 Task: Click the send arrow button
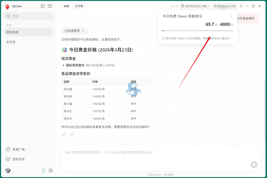254,165
